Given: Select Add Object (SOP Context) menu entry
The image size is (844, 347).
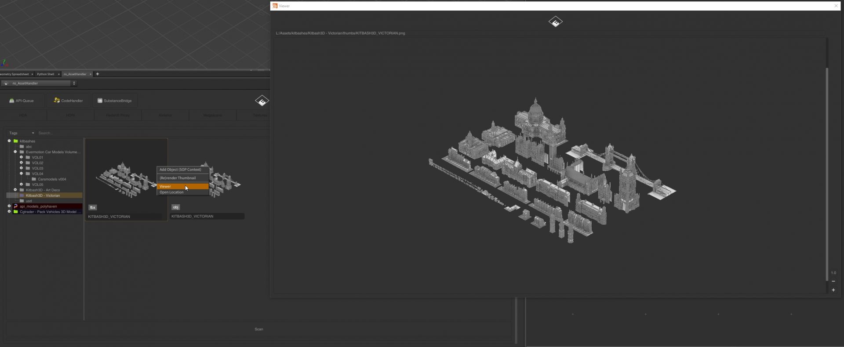Looking at the screenshot, I should pos(180,170).
